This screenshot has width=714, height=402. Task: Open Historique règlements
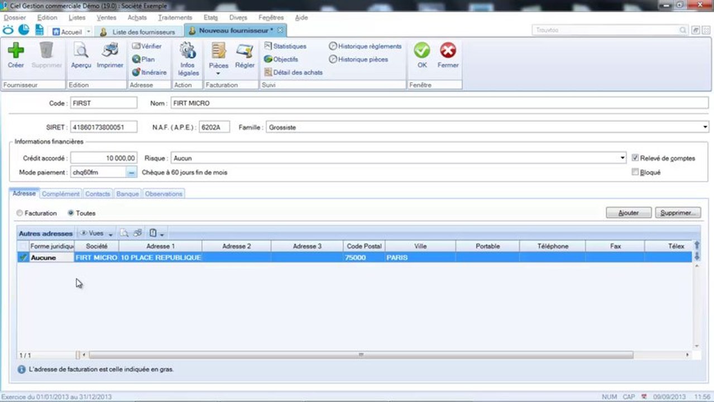pos(365,46)
